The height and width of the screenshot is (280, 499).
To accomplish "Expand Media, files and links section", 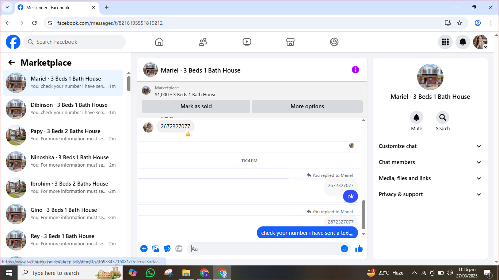I will (430, 178).
